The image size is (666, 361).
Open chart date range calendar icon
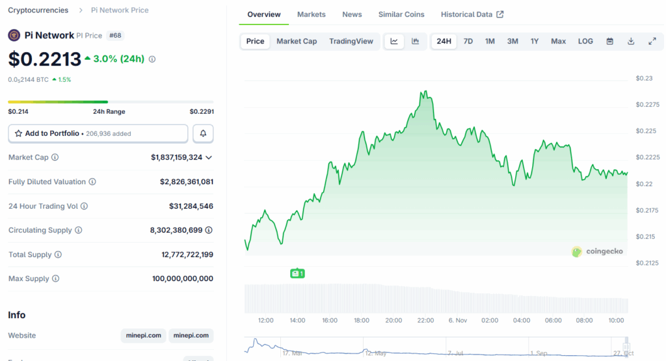click(610, 41)
